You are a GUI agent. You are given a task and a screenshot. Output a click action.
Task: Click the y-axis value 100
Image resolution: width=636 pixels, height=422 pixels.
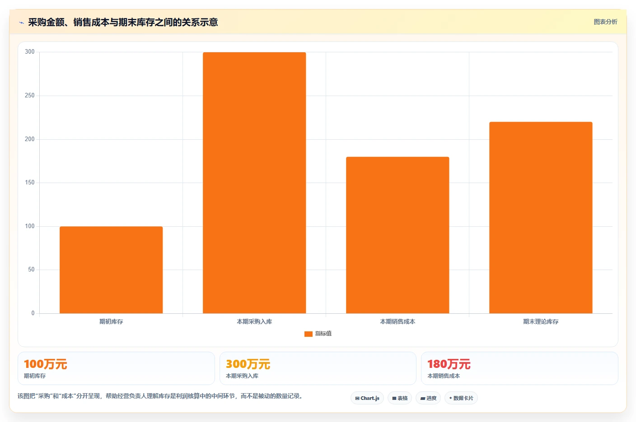(x=30, y=226)
